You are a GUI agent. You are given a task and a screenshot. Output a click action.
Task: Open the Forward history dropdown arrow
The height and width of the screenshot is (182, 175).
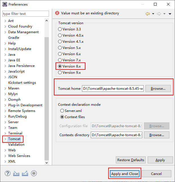[x=164, y=14]
